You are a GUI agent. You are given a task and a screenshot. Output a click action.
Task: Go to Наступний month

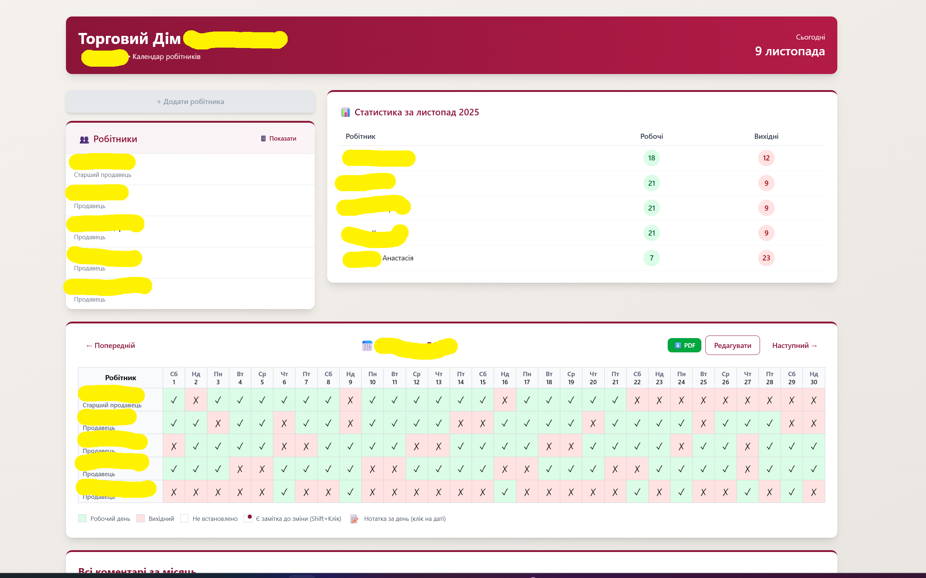click(794, 345)
